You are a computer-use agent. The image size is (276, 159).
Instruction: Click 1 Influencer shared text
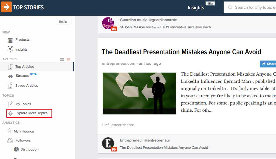(x=118, y=125)
